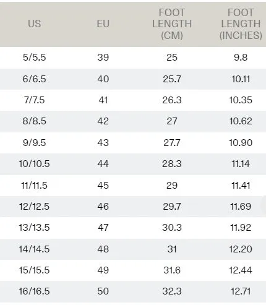Select the EU size 40 cell
This screenshot has height=305, width=266.
[103, 79]
